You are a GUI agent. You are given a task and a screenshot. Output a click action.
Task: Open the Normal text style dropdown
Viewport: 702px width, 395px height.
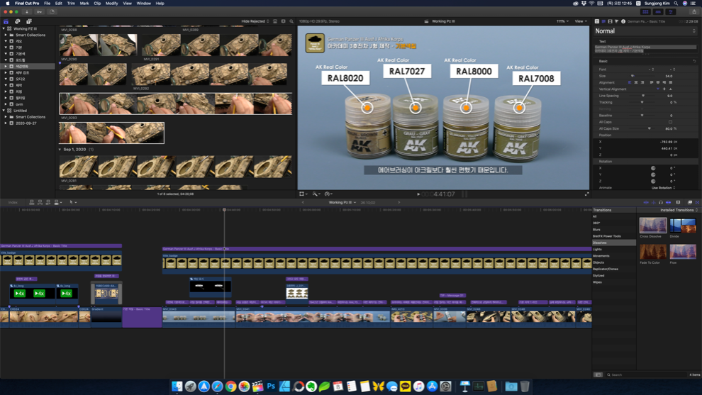tap(645, 31)
